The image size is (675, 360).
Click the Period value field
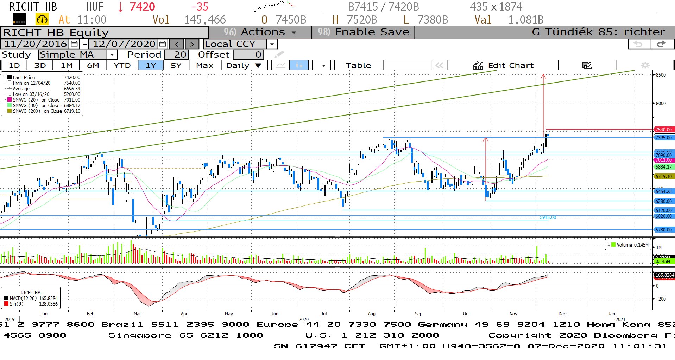pos(177,54)
